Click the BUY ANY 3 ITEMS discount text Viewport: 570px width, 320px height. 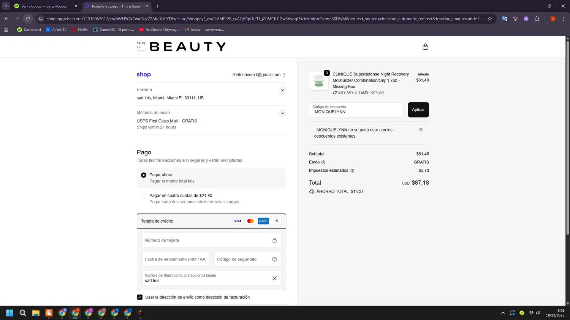coord(361,93)
